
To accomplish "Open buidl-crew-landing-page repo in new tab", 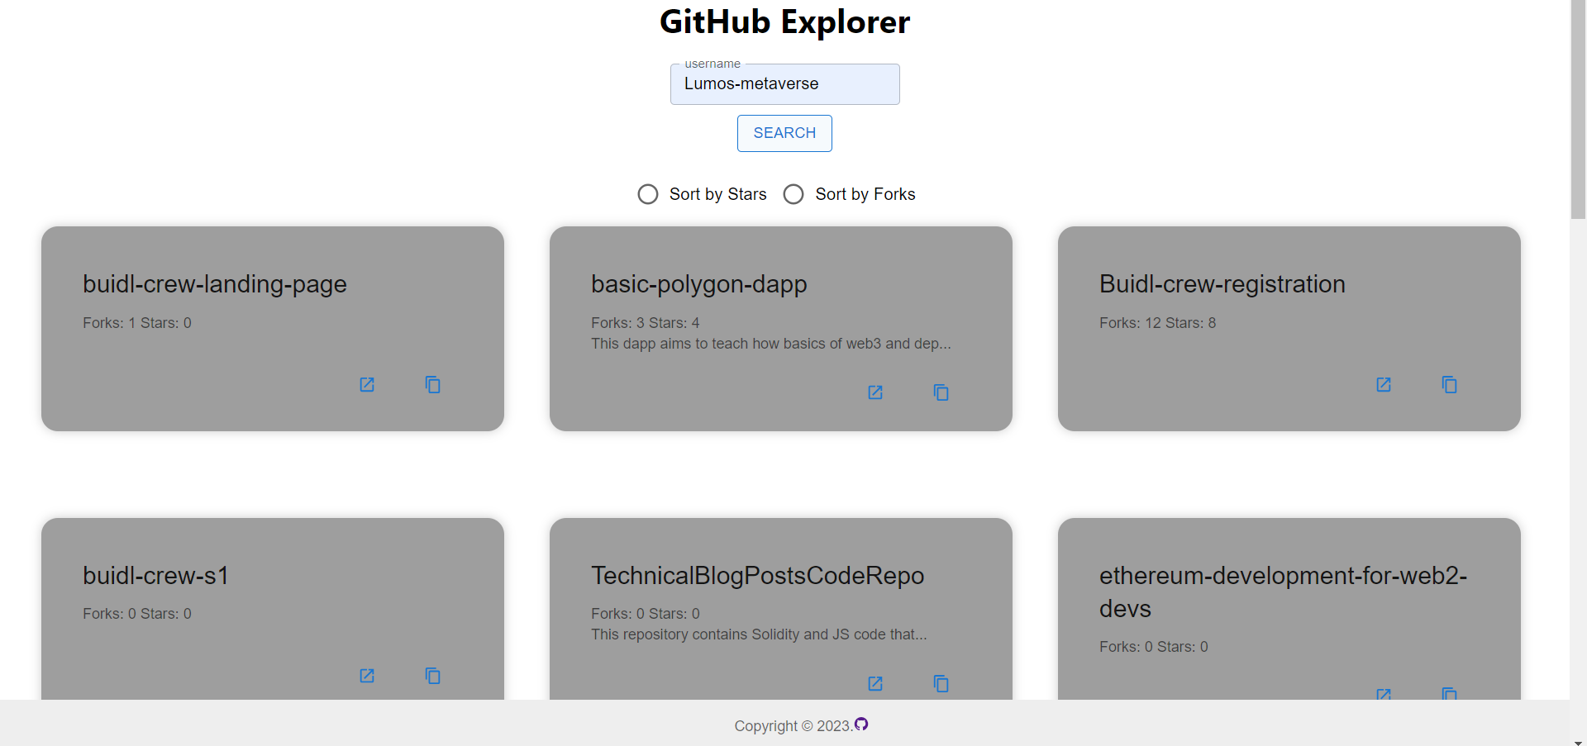I will (x=367, y=385).
